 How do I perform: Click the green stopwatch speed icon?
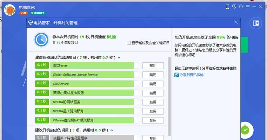click(x=245, y=130)
